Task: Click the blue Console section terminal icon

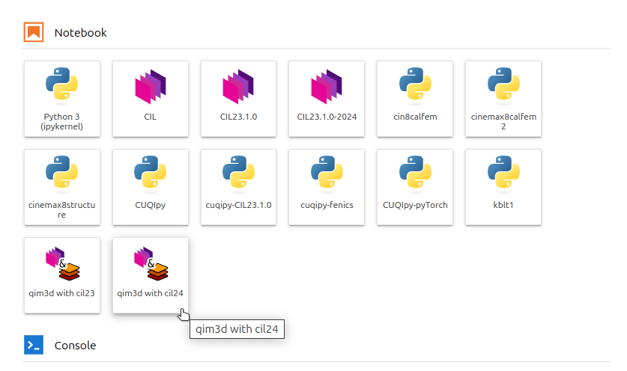Action: tap(34, 345)
